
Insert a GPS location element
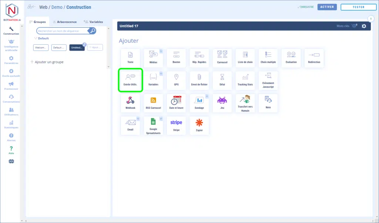(176, 80)
